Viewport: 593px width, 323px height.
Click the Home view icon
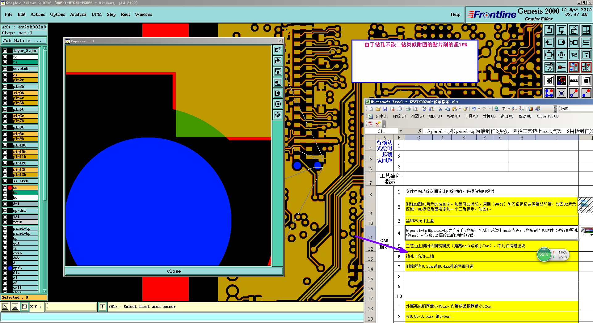(574, 30)
